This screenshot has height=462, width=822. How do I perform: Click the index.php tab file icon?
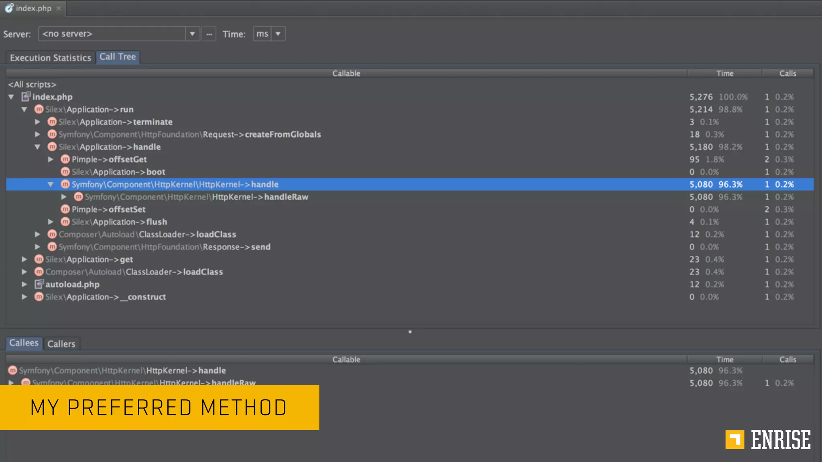(x=9, y=8)
